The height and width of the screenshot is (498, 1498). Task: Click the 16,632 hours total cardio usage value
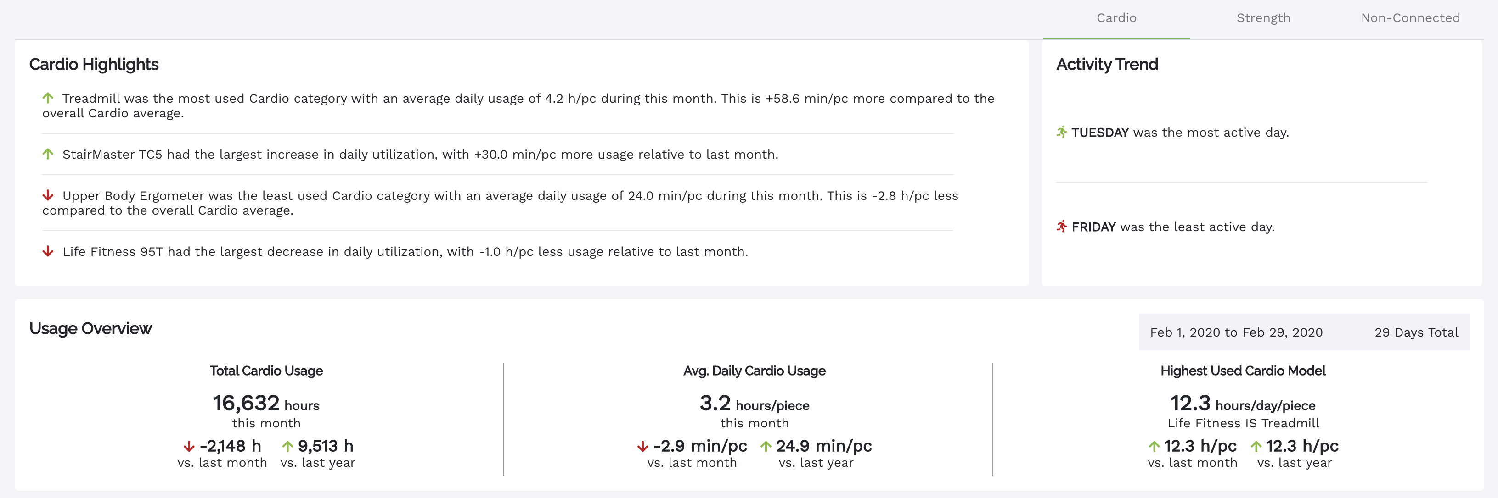[266, 404]
